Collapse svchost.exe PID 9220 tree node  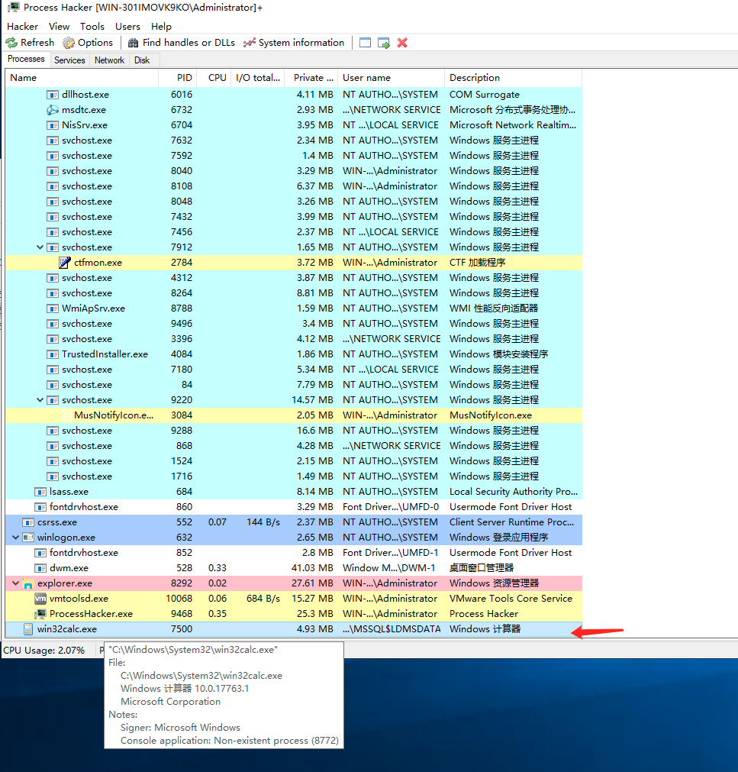point(40,400)
